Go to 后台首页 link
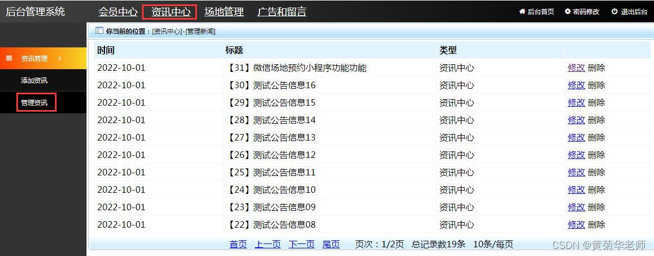 pyautogui.click(x=541, y=11)
